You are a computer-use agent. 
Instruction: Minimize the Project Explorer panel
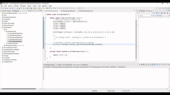coord(39,11)
